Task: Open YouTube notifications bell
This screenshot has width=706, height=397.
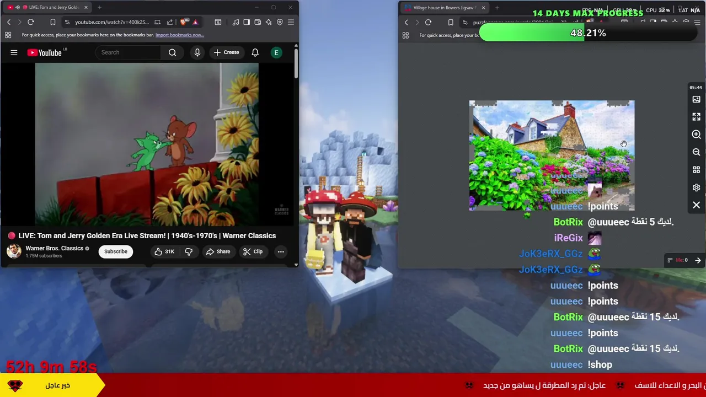Action: (255, 52)
